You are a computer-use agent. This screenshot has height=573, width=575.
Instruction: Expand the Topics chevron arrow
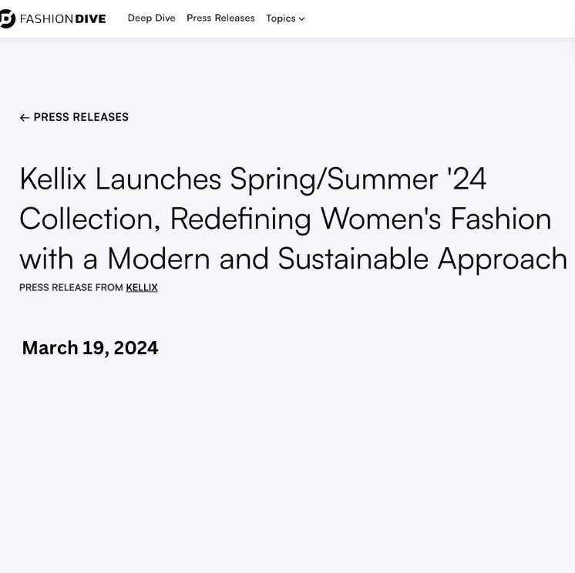[301, 19]
